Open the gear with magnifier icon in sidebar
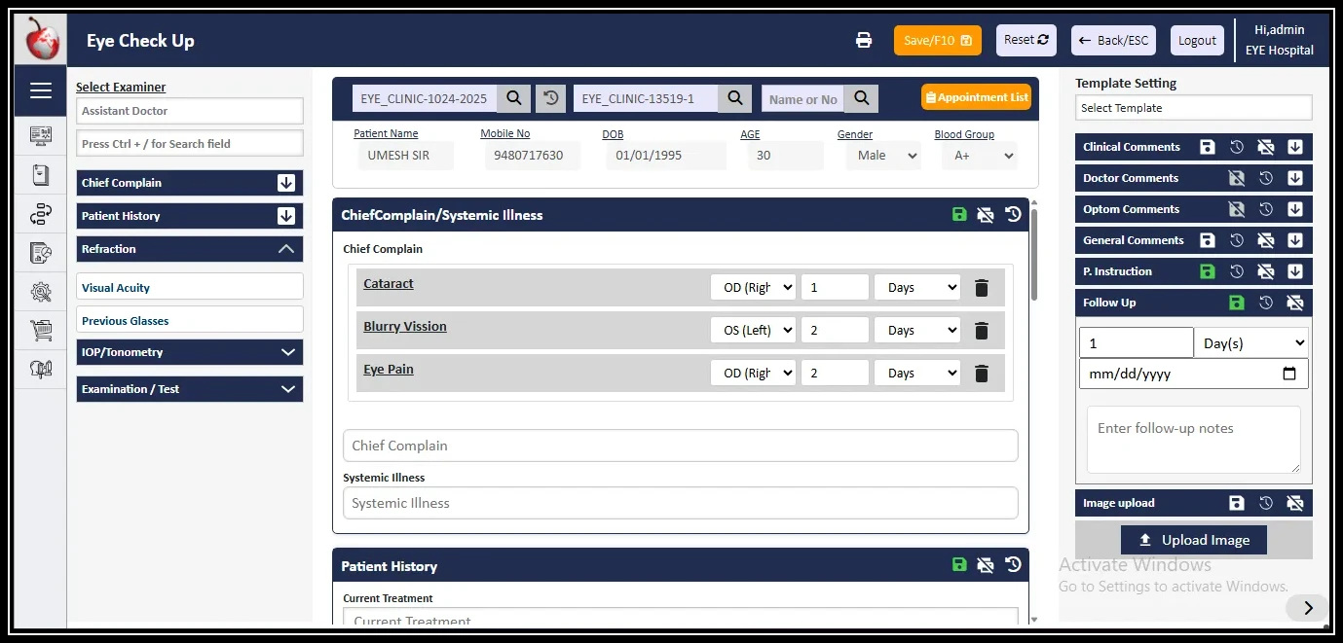 point(40,291)
